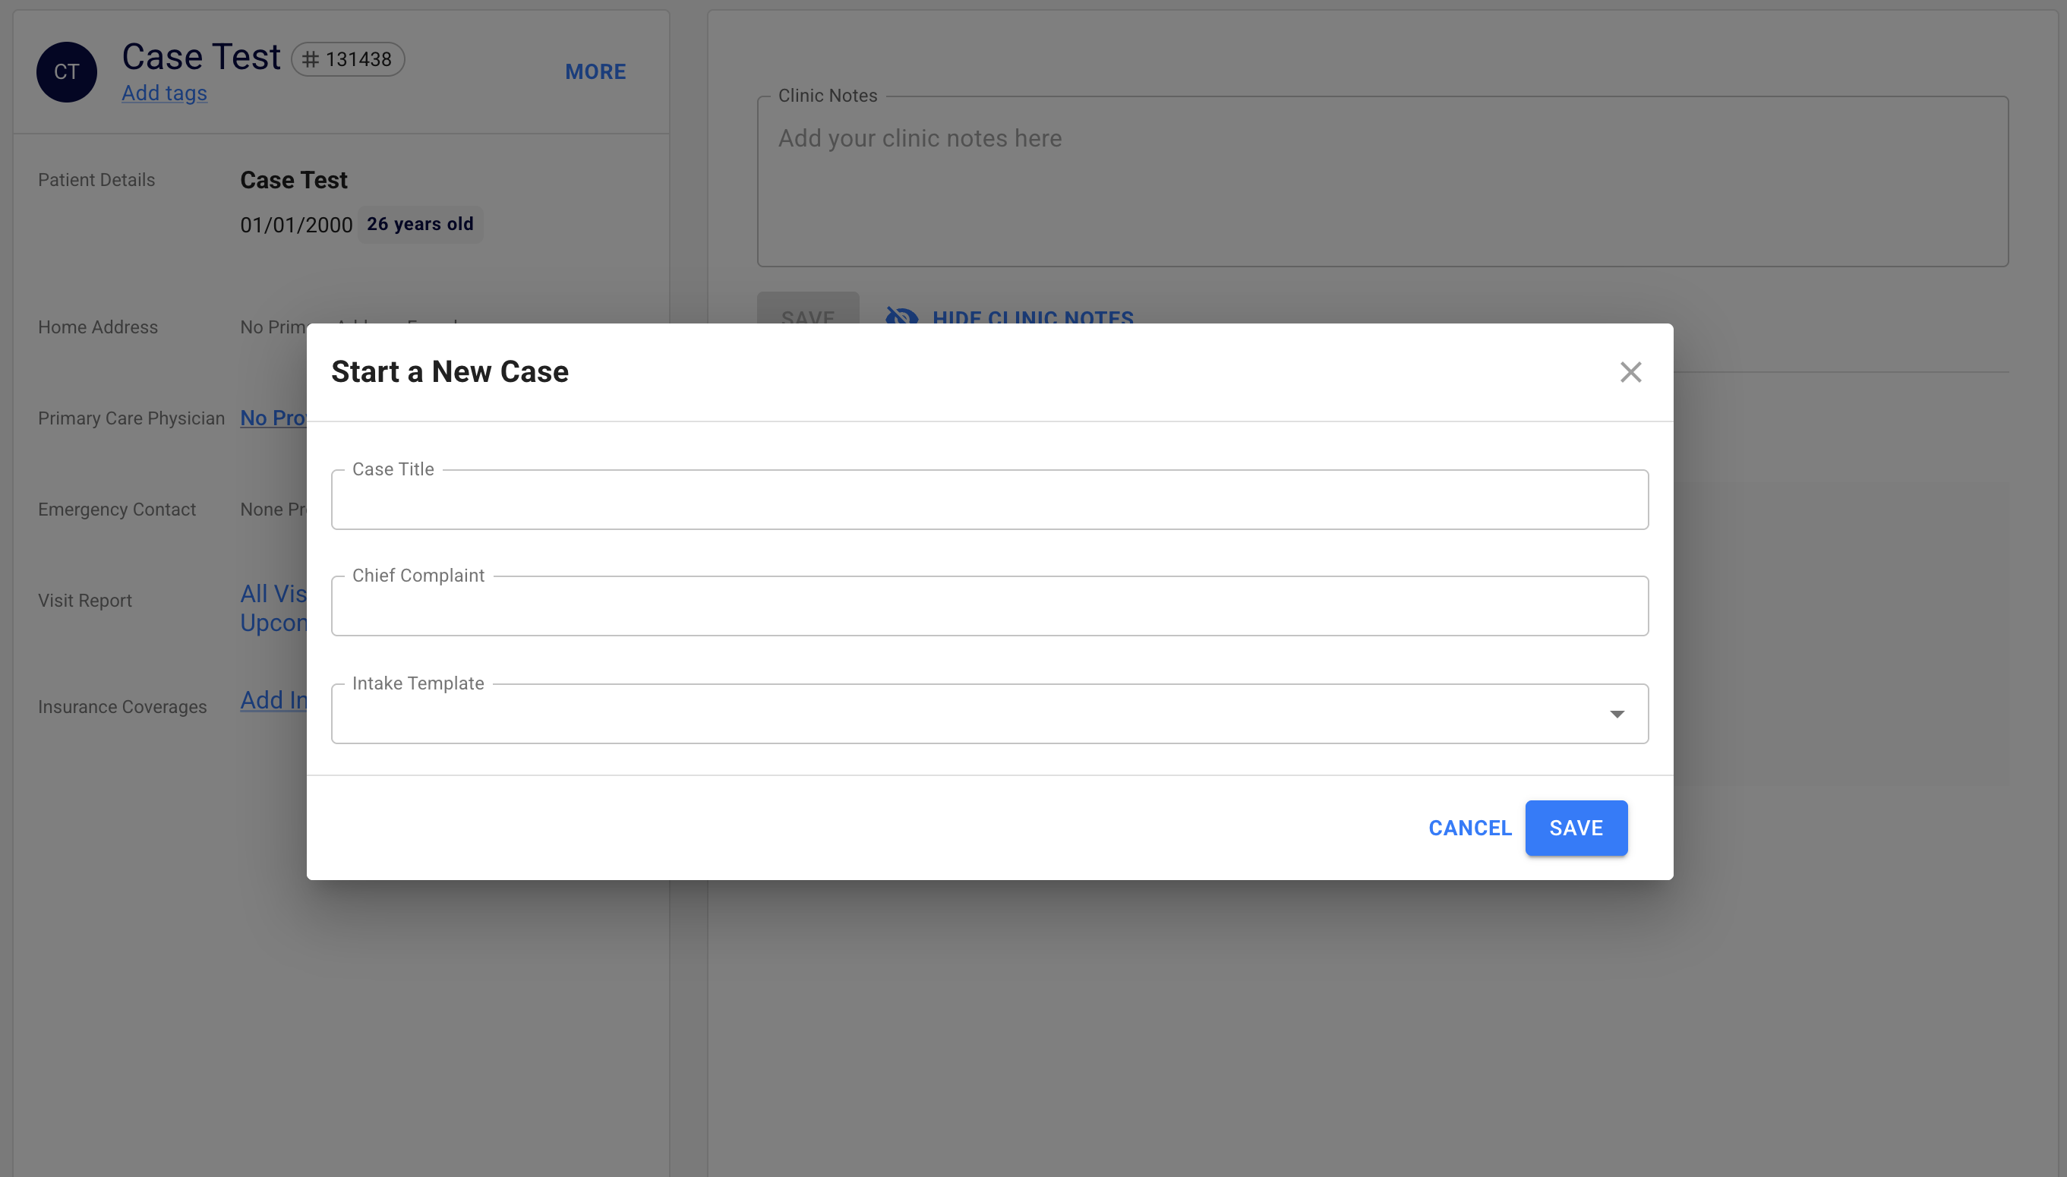Screen dimensions: 2067x1177
Task: Click the Emergency Contact label
Action: click(x=116, y=510)
